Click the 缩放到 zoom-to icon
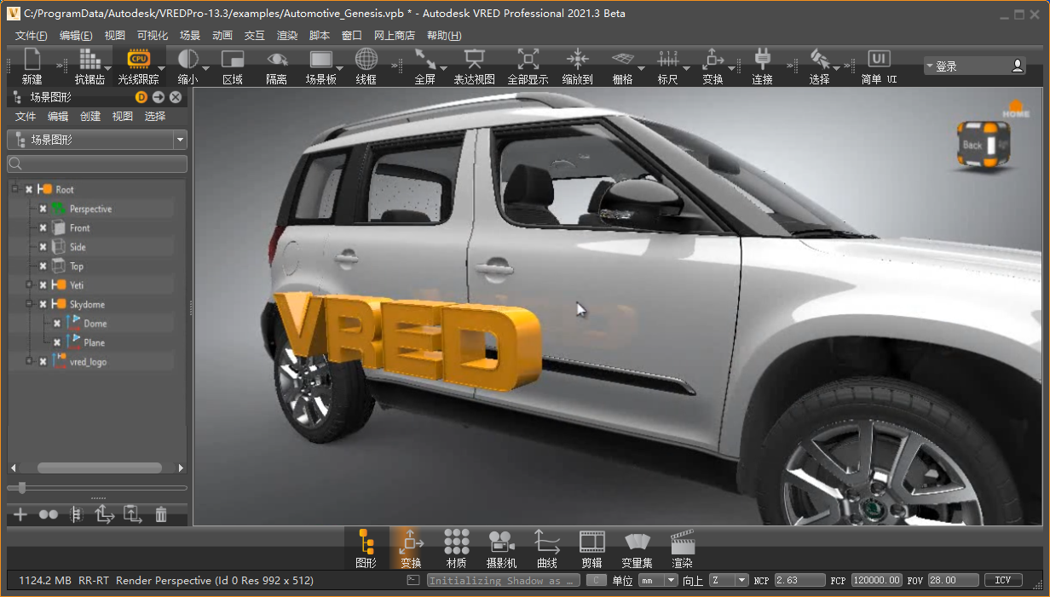The width and height of the screenshot is (1050, 597). tap(578, 59)
